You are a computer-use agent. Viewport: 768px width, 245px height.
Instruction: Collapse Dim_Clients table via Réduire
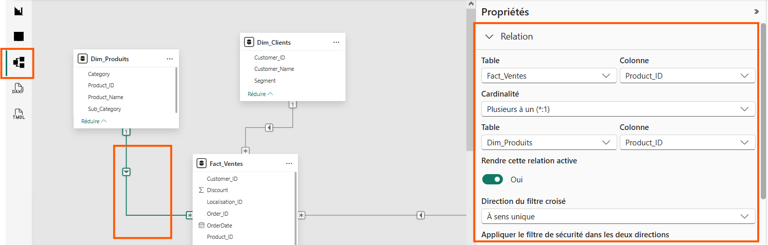(x=260, y=94)
